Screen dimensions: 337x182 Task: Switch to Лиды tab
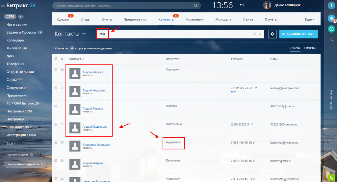(86, 19)
